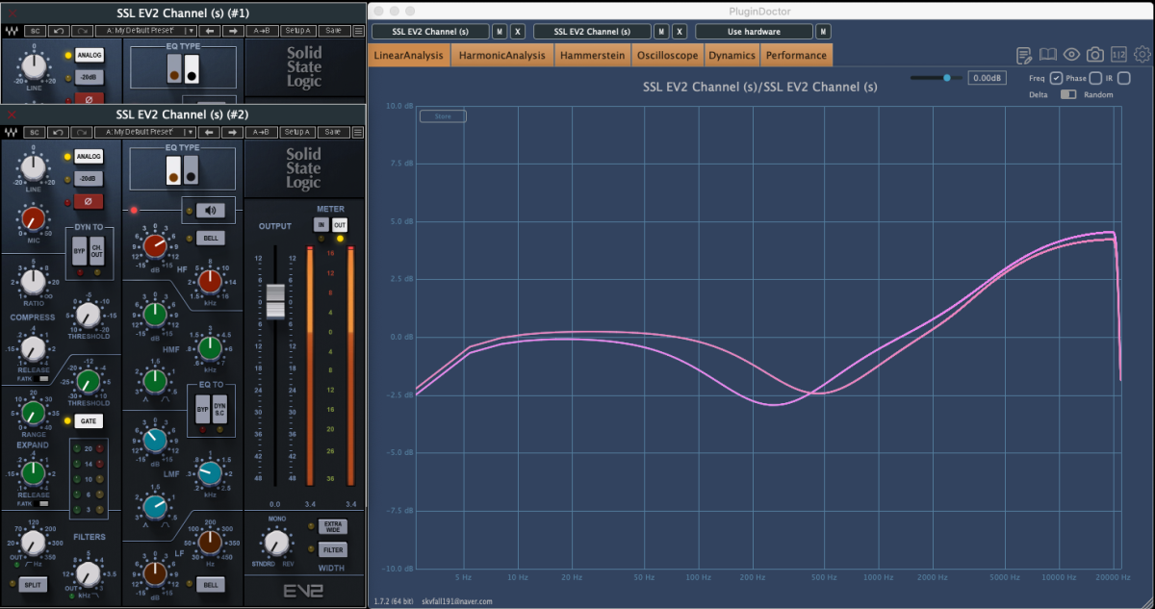Open the preset dropdown in SSL EV2 #1
Image resolution: width=1155 pixels, height=609 pixels.
click(144, 31)
